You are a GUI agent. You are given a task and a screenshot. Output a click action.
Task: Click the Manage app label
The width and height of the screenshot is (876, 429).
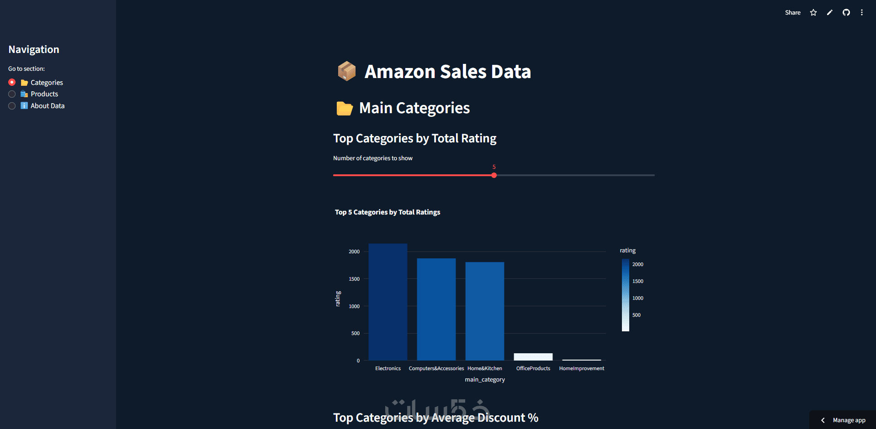849,420
